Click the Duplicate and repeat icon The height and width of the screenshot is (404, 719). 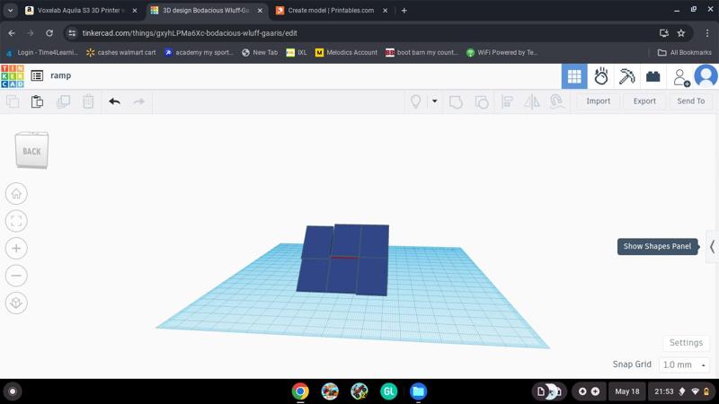[63, 101]
